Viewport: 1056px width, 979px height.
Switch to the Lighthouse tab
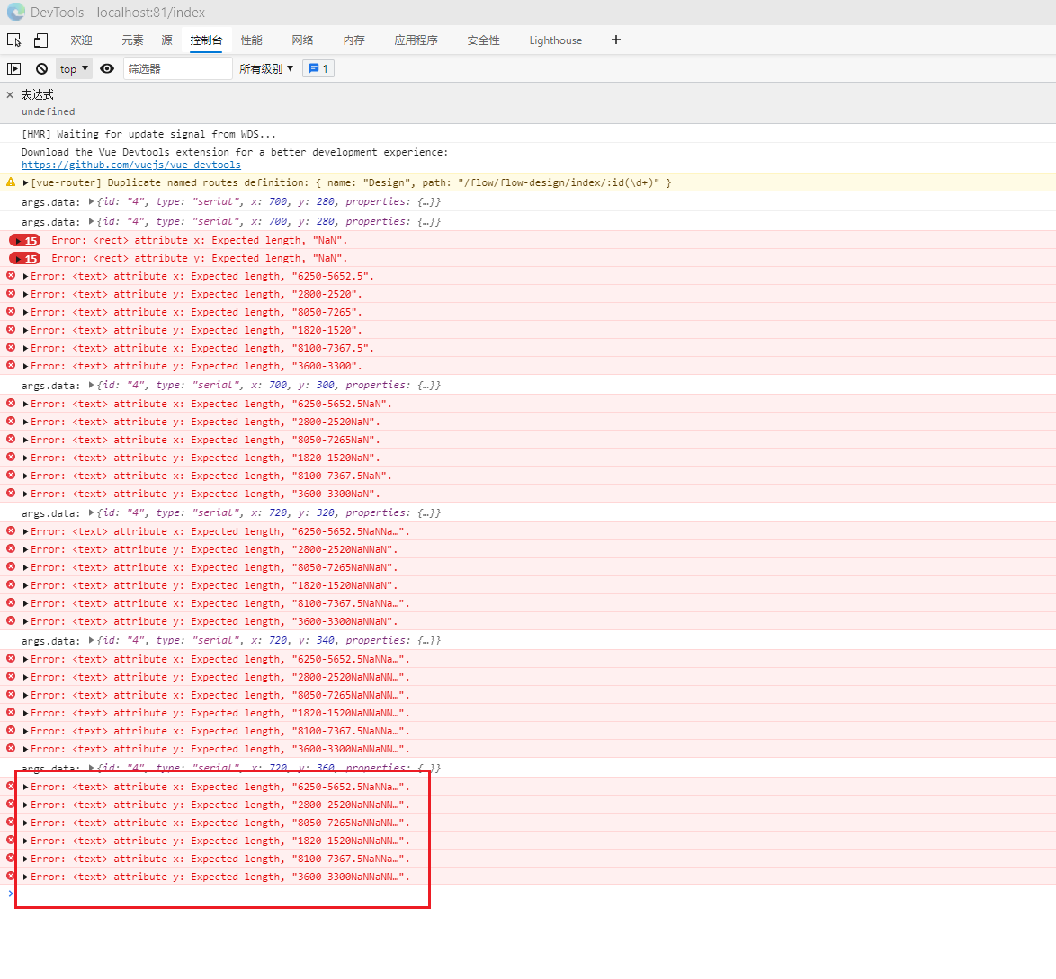(x=555, y=40)
